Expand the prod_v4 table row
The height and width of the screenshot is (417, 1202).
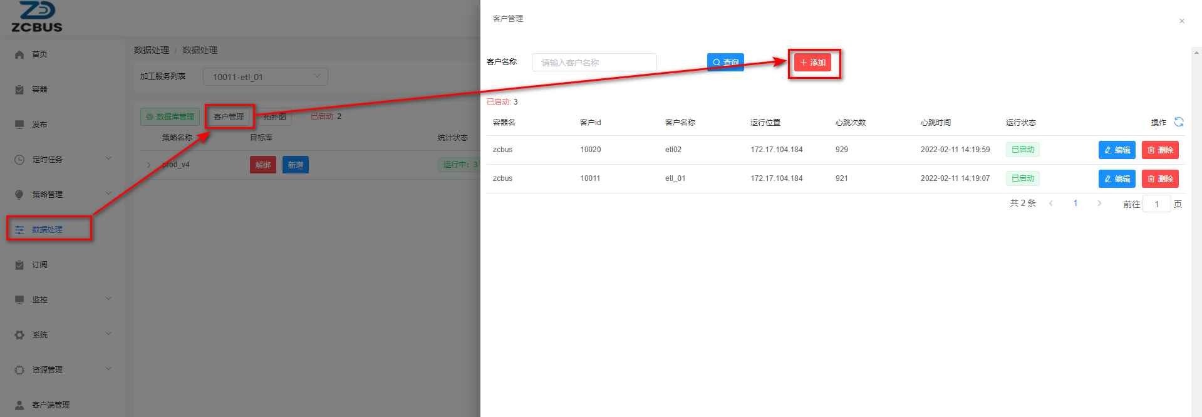coord(148,165)
